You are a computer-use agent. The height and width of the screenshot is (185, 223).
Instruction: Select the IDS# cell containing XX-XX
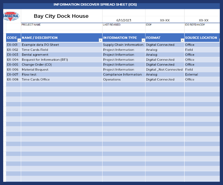(x=165, y=20)
